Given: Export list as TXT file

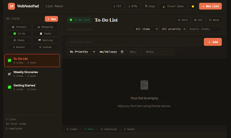Looking at the screenshot, I should coord(118,6).
